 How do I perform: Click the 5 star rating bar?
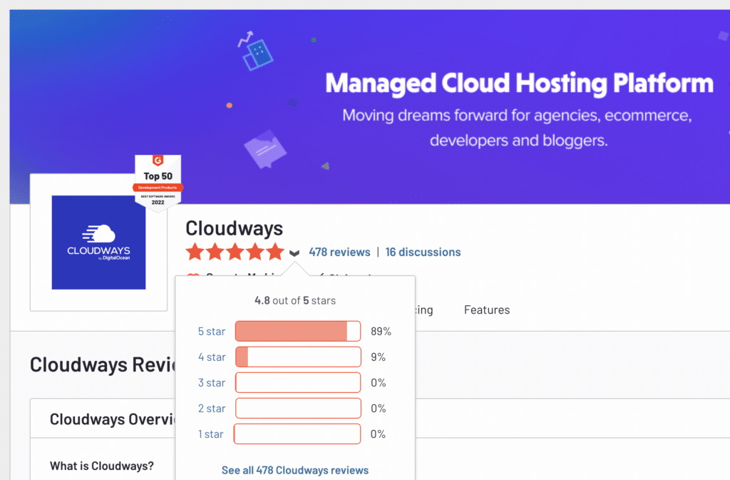(298, 331)
